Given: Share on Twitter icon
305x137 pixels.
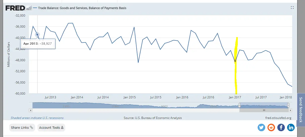Looking at the screenshot, I should [x=261, y=127].
